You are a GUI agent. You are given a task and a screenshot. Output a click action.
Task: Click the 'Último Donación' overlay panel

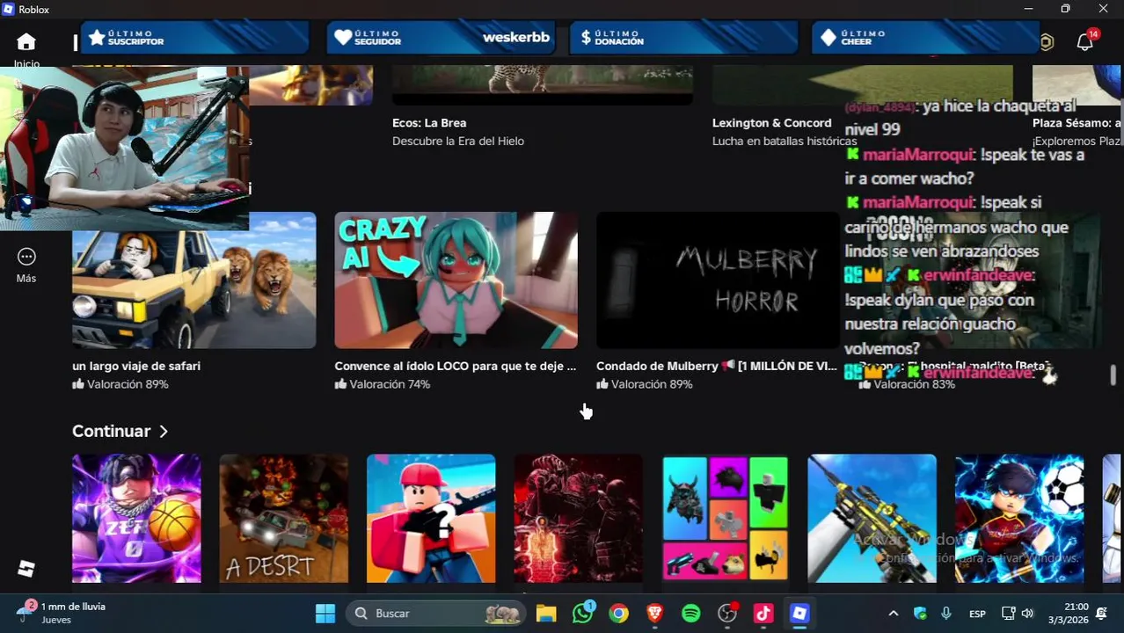[x=684, y=38]
